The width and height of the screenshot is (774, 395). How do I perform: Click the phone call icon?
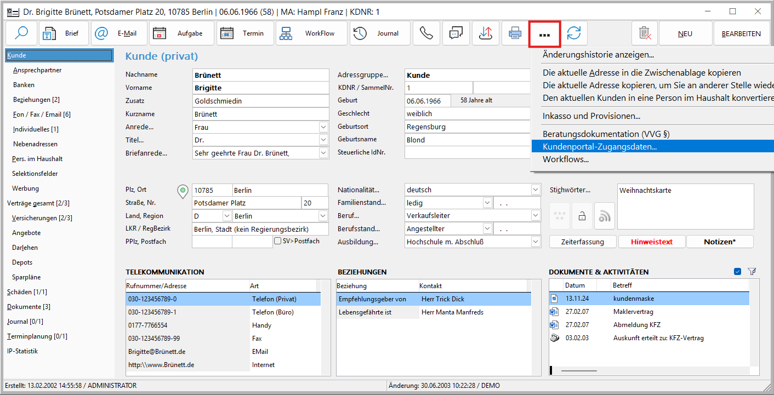(426, 33)
